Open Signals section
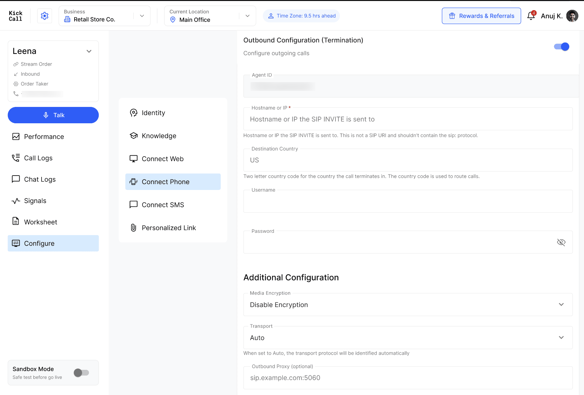584x395 pixels. 53,201
